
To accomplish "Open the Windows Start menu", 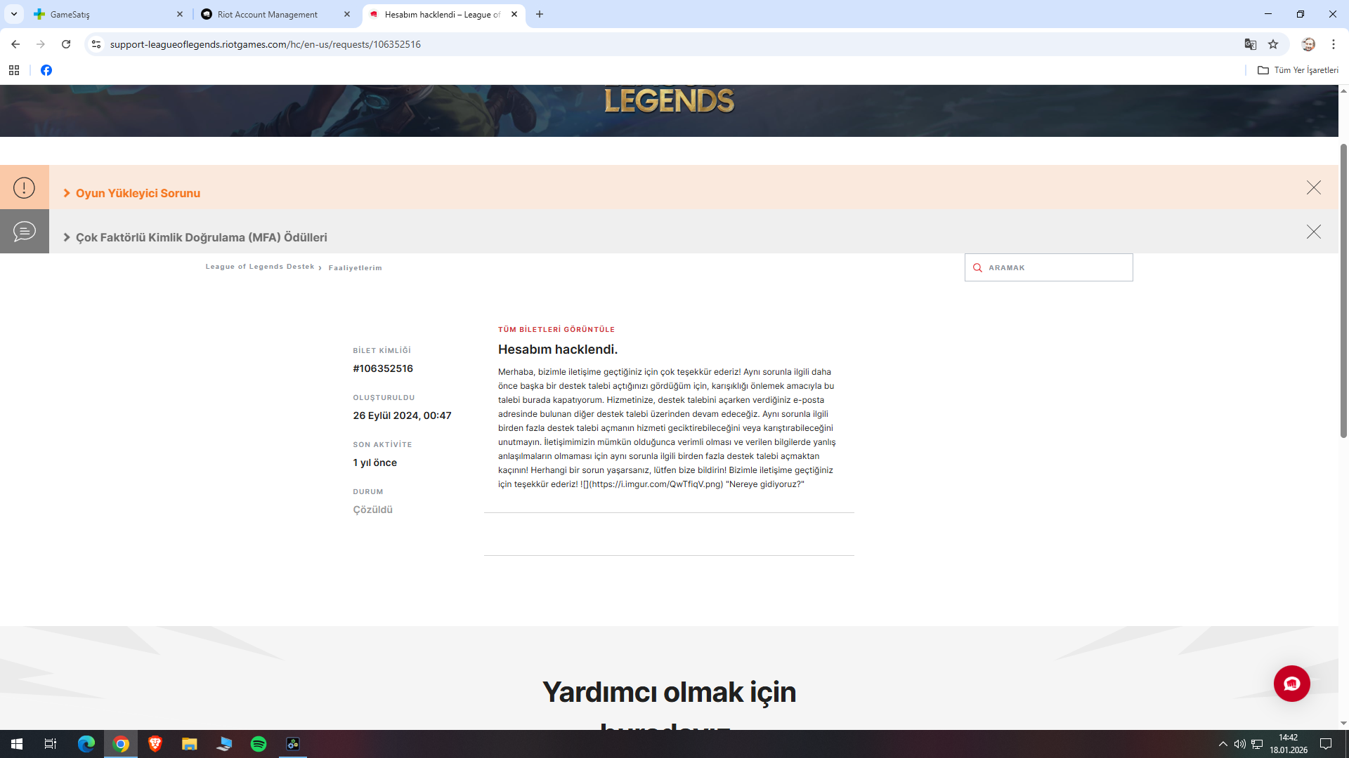I will coord(17,744).
